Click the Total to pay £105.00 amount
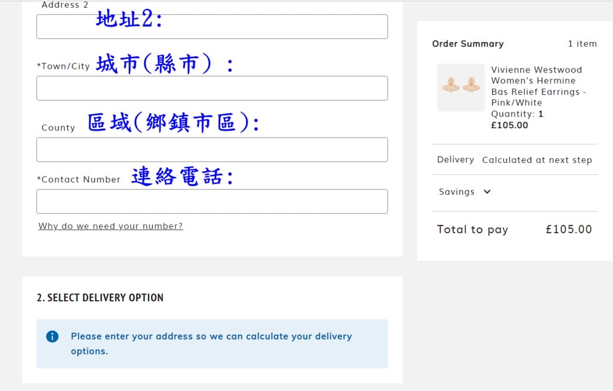The image size is (613, 391). pos(568,229)
